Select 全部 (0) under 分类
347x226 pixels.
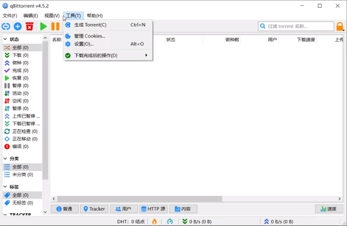[22, 167]
